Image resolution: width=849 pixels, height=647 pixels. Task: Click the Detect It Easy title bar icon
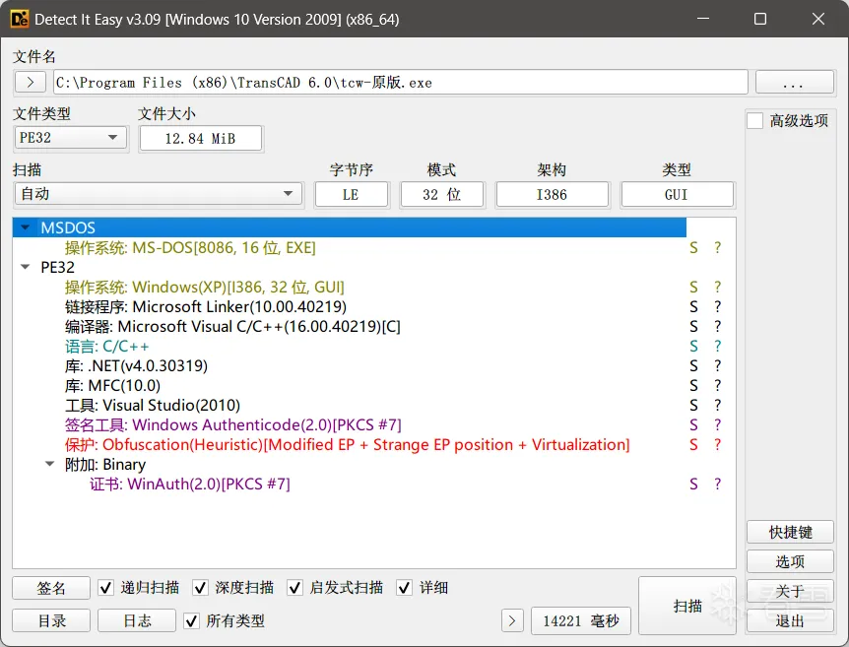tap(20, 20)
